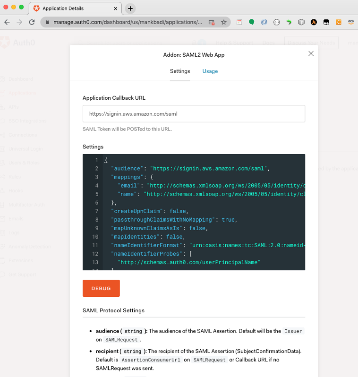Open the Amazon Assistant extension icon

[x=351, y=22]
